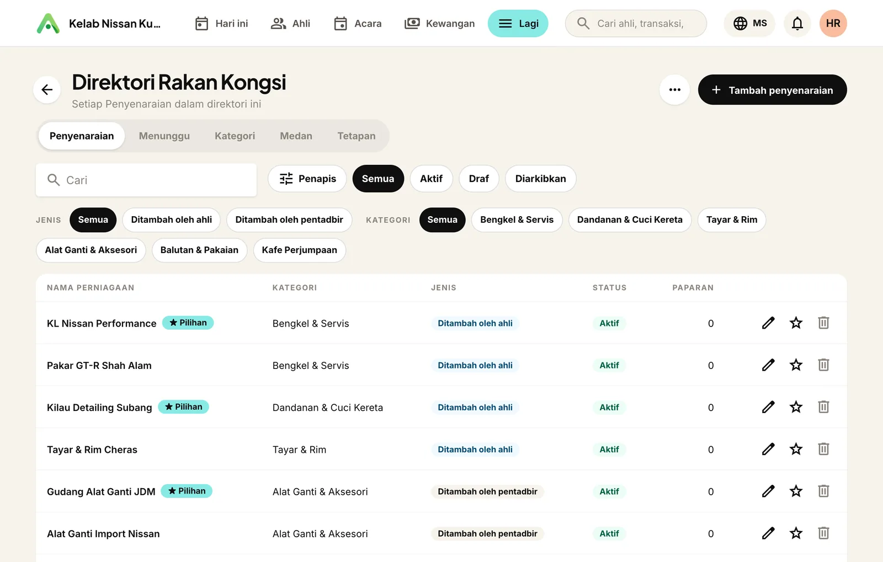Select the Ditambah oleh pentadbir type filter
Screen dimensions: 883x562
289,220
